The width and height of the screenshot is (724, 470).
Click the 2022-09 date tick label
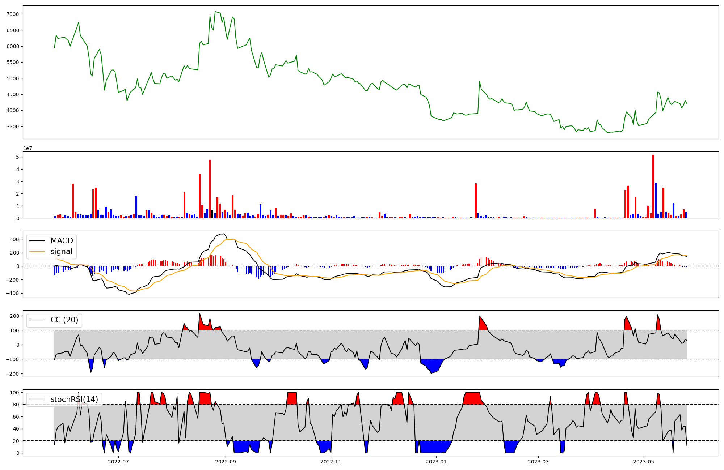pyautogui.click(x=226, y=462)
